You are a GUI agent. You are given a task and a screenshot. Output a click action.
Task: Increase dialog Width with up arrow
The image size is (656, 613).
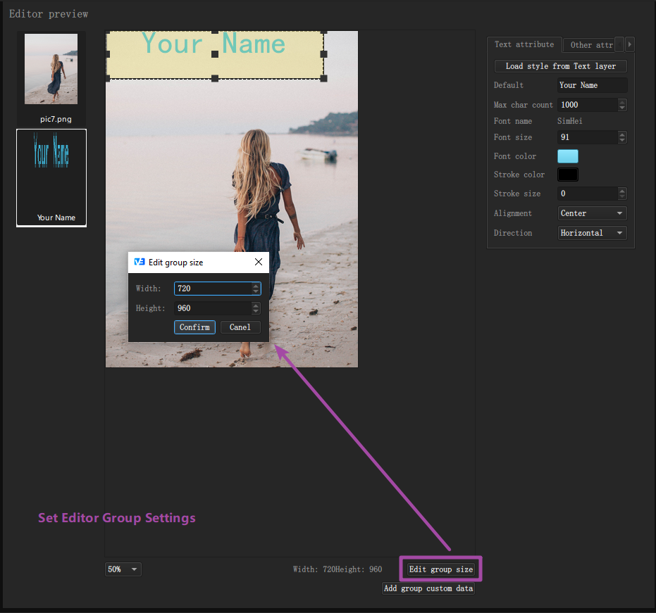point(256,286)
